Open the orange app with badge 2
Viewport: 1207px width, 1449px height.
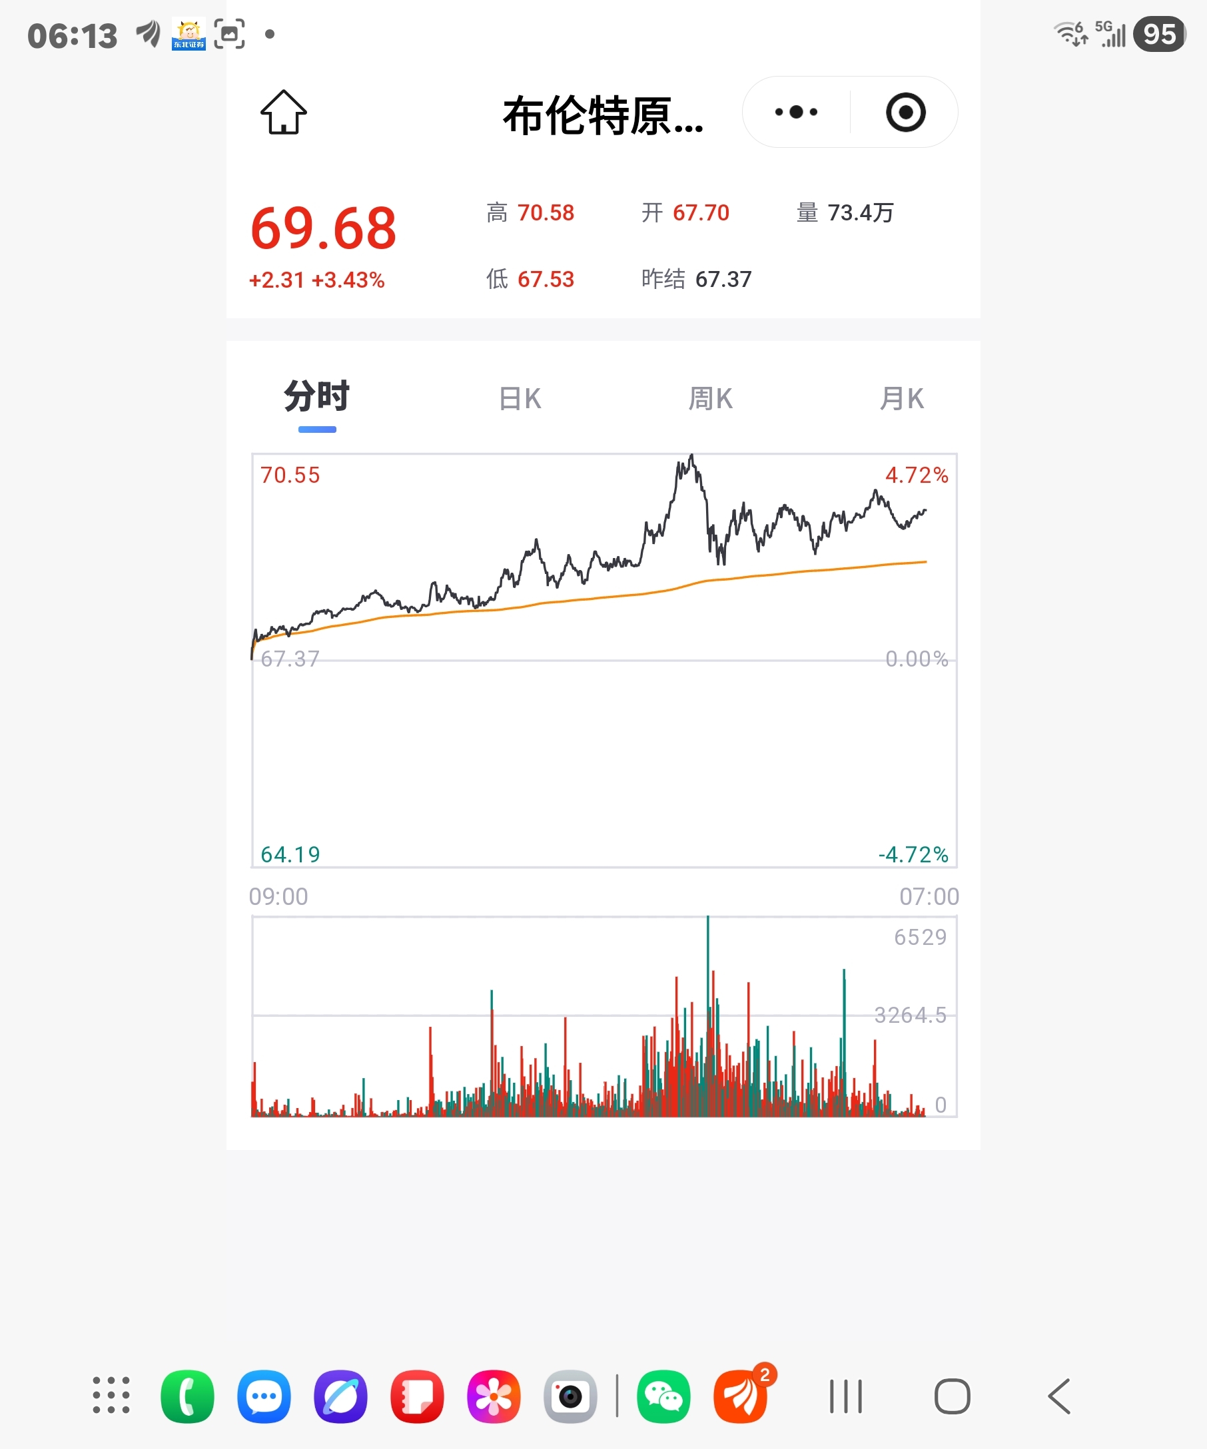741,1396
